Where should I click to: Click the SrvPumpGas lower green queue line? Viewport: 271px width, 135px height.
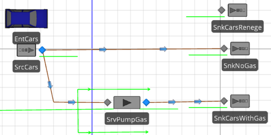[x=113, y=132]
